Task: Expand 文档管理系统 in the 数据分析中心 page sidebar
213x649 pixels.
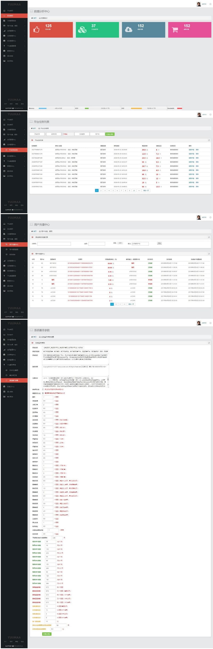Action: tap(13, 21)
